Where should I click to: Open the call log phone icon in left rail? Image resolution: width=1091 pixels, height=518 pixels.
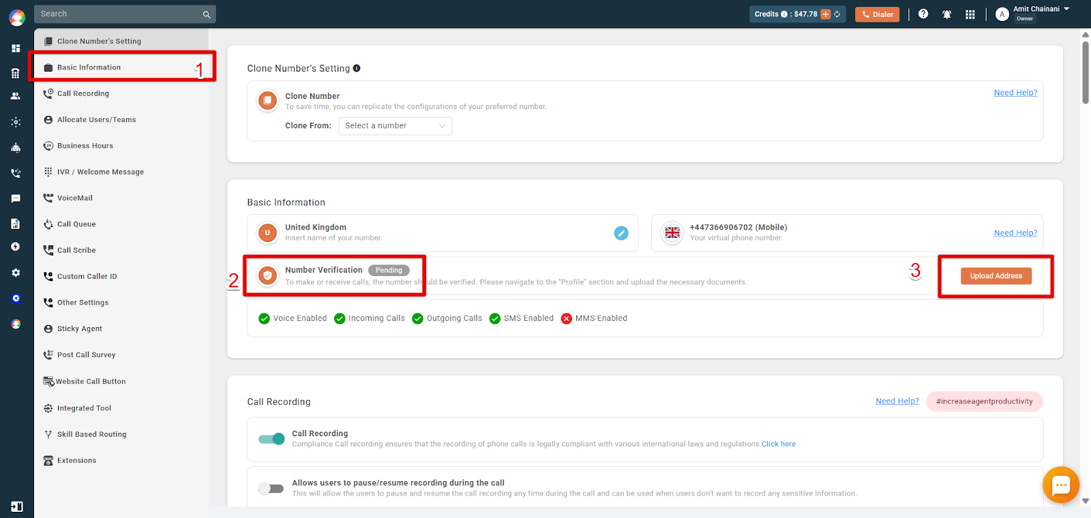(16, 173)
